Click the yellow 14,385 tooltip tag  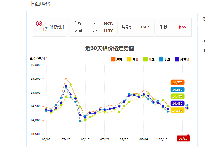(x=177, y=110)
